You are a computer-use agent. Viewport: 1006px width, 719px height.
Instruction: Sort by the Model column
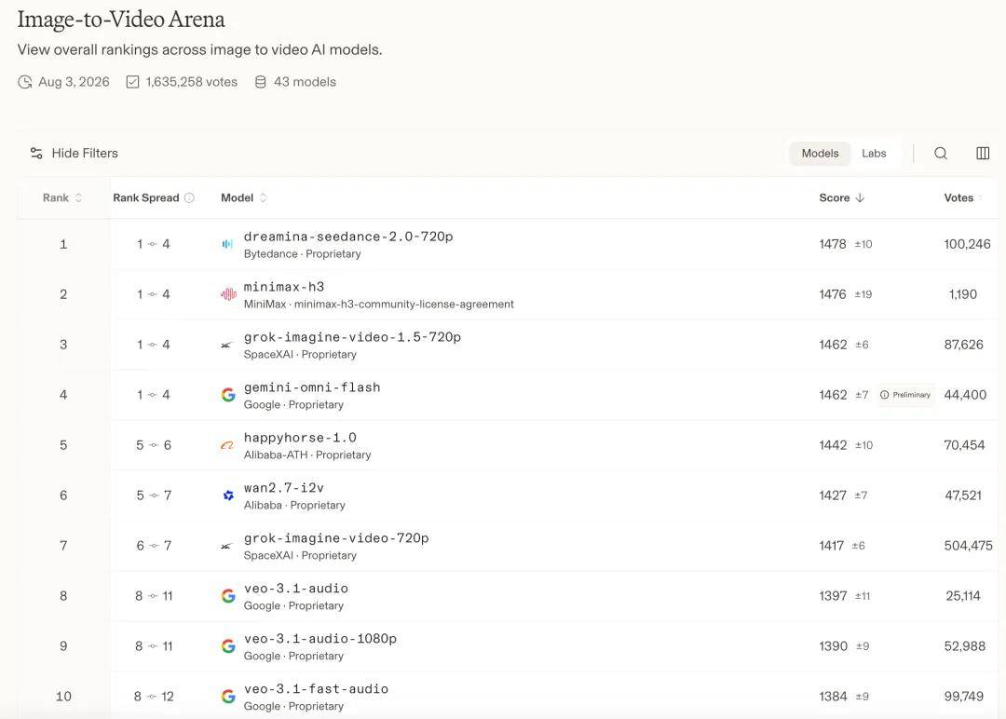tap(244, 197)
